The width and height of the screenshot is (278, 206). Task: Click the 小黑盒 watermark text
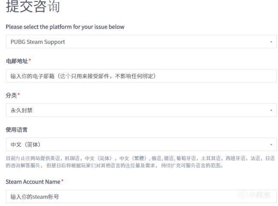260,196
